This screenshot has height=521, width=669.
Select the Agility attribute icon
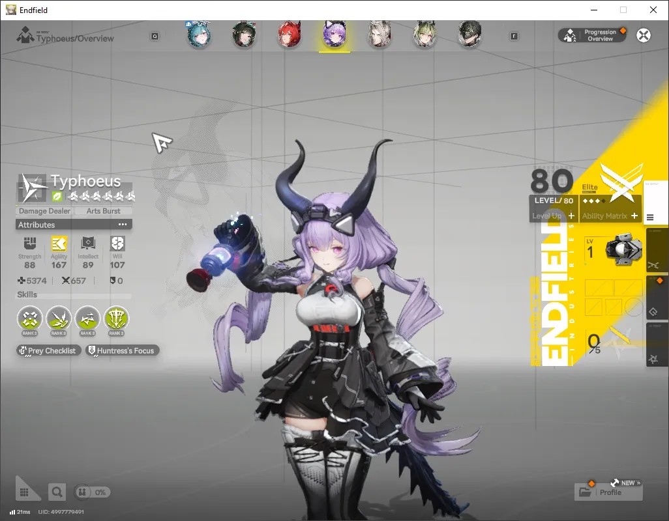coord(59,244)
